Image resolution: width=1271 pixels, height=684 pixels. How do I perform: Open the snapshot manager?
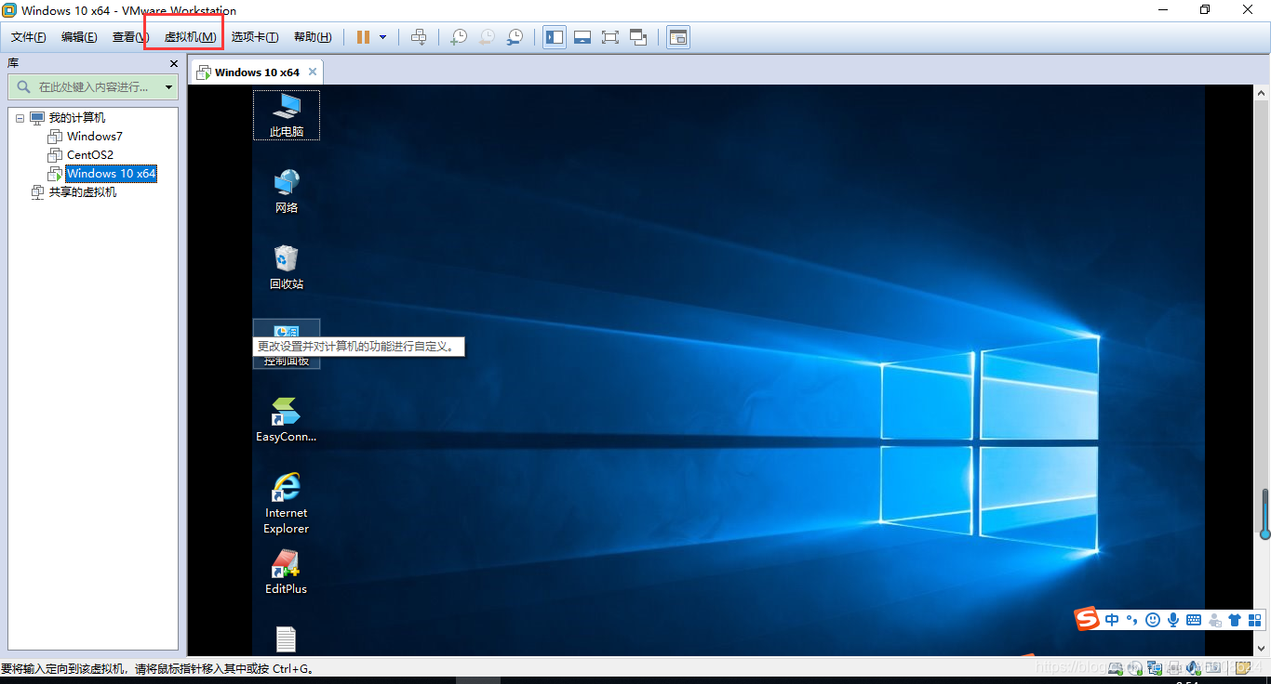(515, 37)
